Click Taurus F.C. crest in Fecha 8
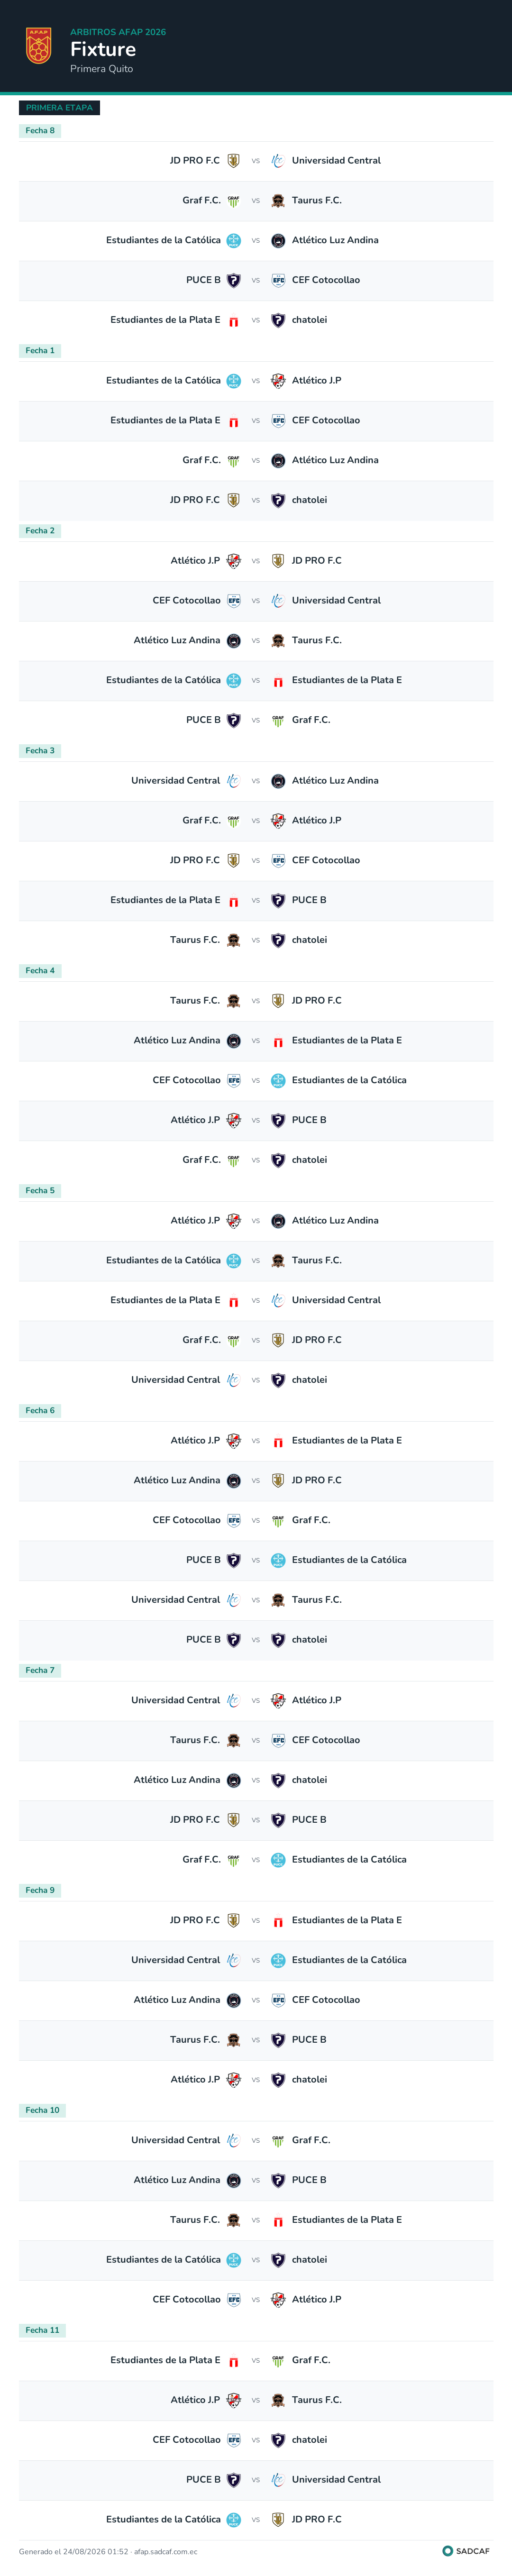The image size is (512, 2576). (x=278, y=201)
